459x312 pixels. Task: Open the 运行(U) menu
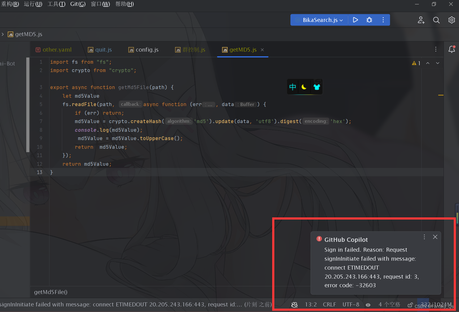pos(33,4)
